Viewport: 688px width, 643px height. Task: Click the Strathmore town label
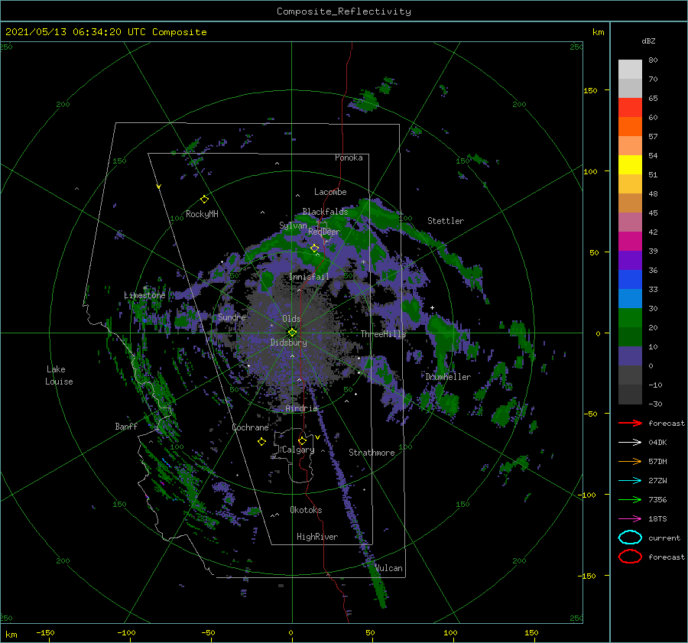372,453
